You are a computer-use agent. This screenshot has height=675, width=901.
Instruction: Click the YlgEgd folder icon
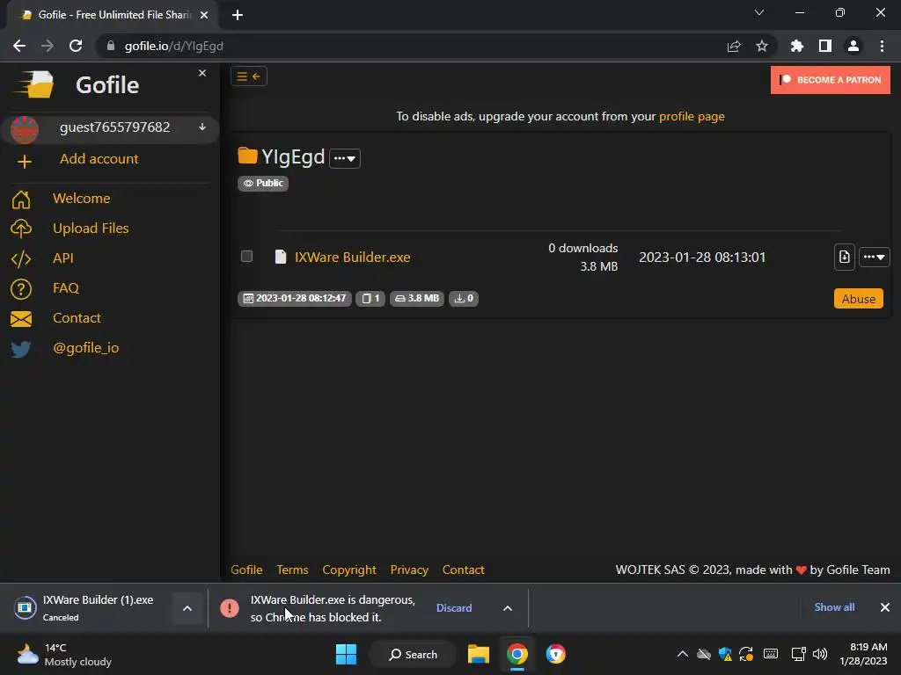tap(247, 156)
